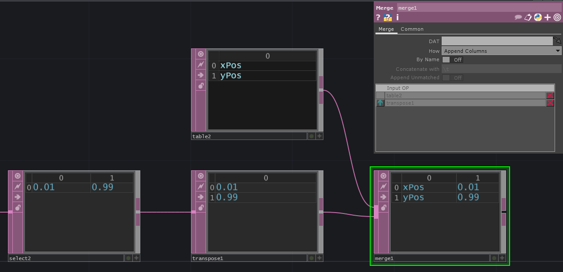The height and width of the screenshot is (272, 563).
Task: Toggle the viewer active flag on table2
Action: coord(201,54)
